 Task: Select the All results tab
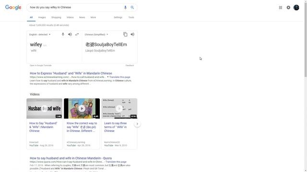pyautogui.click(x=31, y=17)
